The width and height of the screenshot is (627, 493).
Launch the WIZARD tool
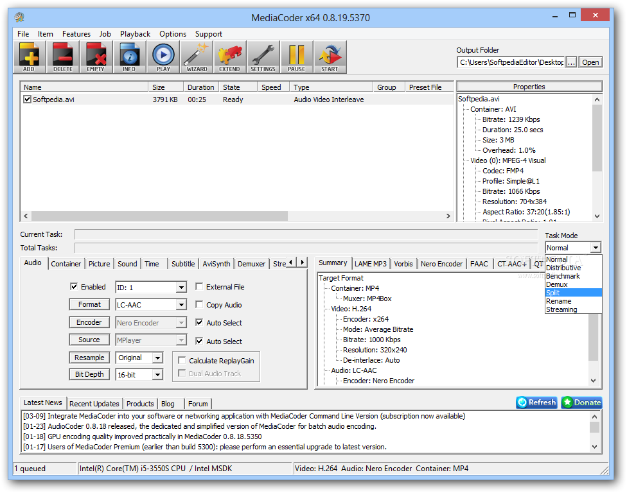pyautogui.click(x=196, y=56)
